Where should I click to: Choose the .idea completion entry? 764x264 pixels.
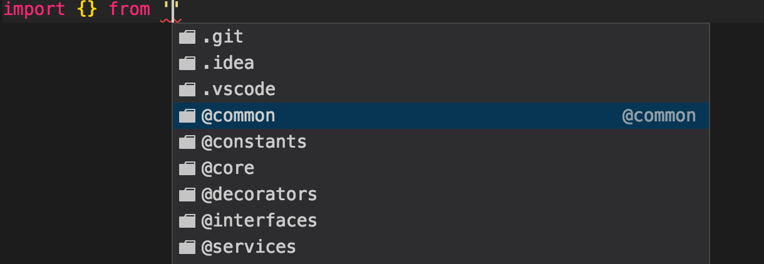[x=441, y=64]
